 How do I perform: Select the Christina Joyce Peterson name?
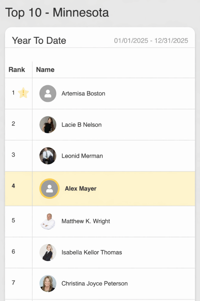(95, 284)
